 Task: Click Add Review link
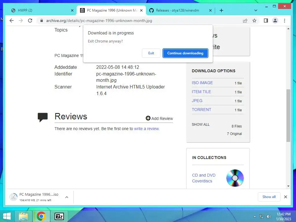coord(159,118)
